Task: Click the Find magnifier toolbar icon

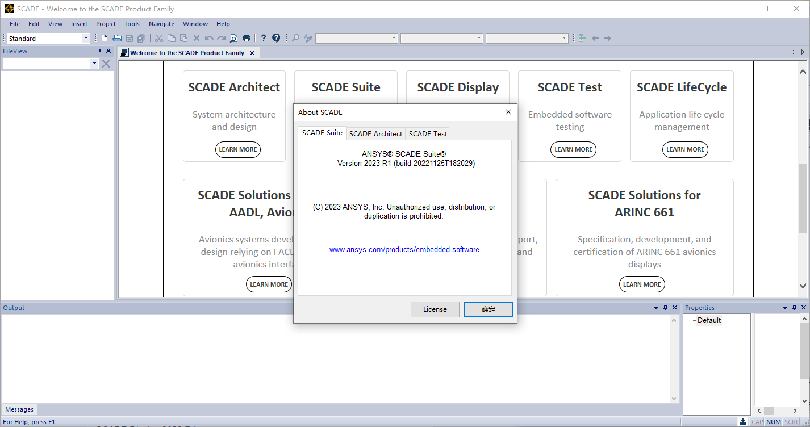Action: click(x=295, y=38)
